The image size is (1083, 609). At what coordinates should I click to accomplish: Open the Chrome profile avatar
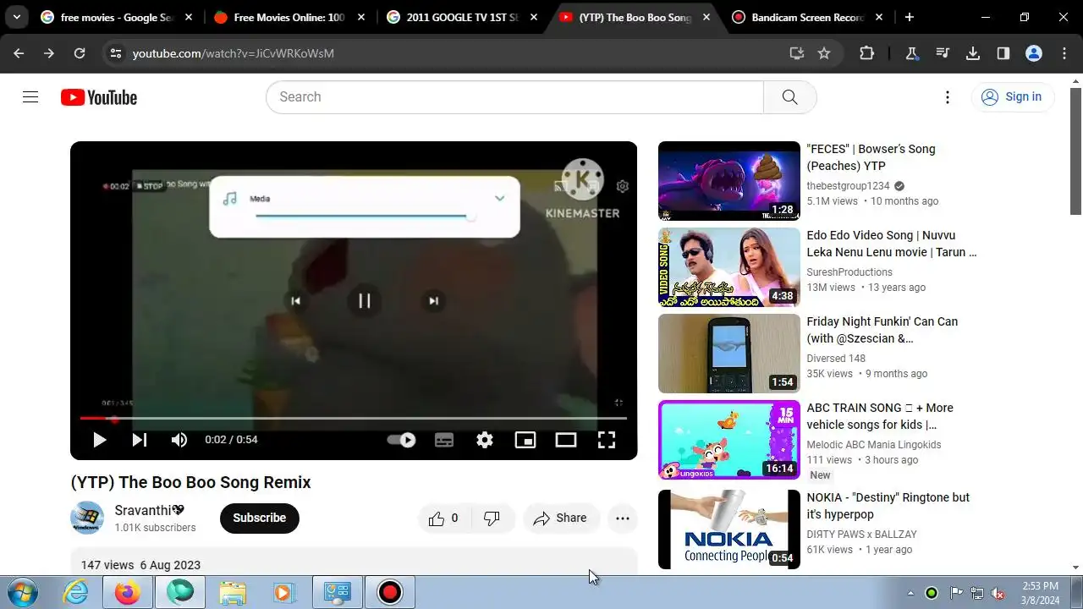[x=1034, y=53]
